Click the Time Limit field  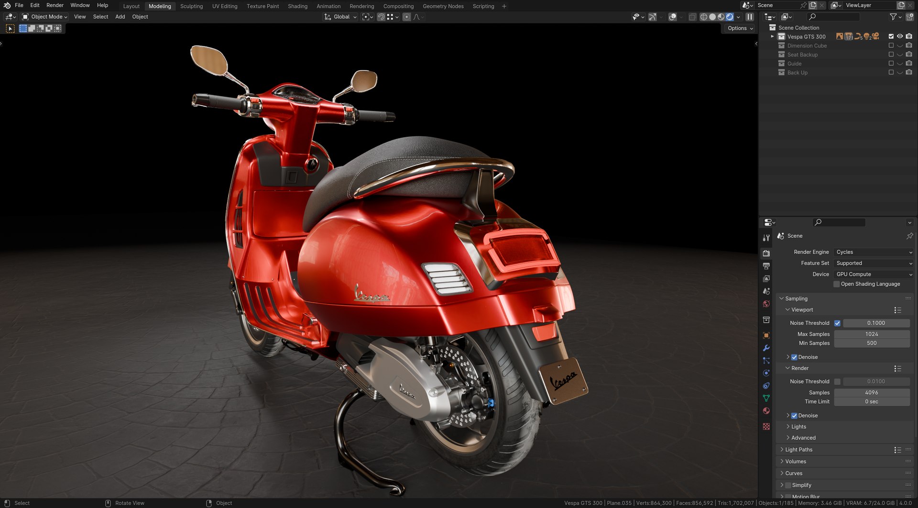pyautogui.click(x=872, y=402)
